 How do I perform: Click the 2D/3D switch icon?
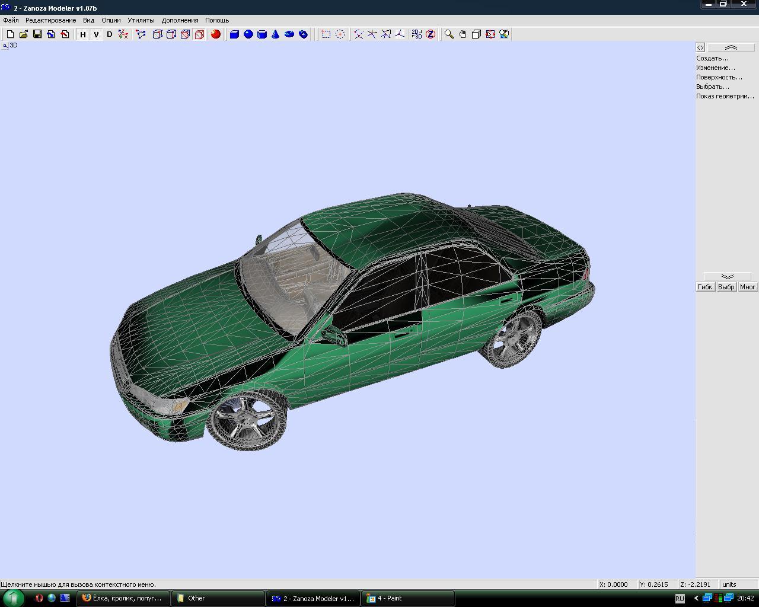click(417, 34)
